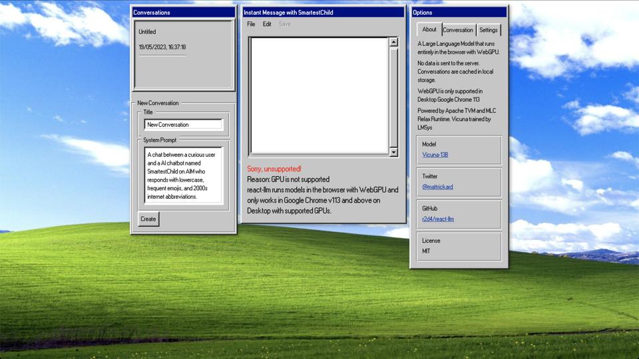The image size is (639, 359).
Task: Open the Settings tab
Action: [x=488, y=30]
